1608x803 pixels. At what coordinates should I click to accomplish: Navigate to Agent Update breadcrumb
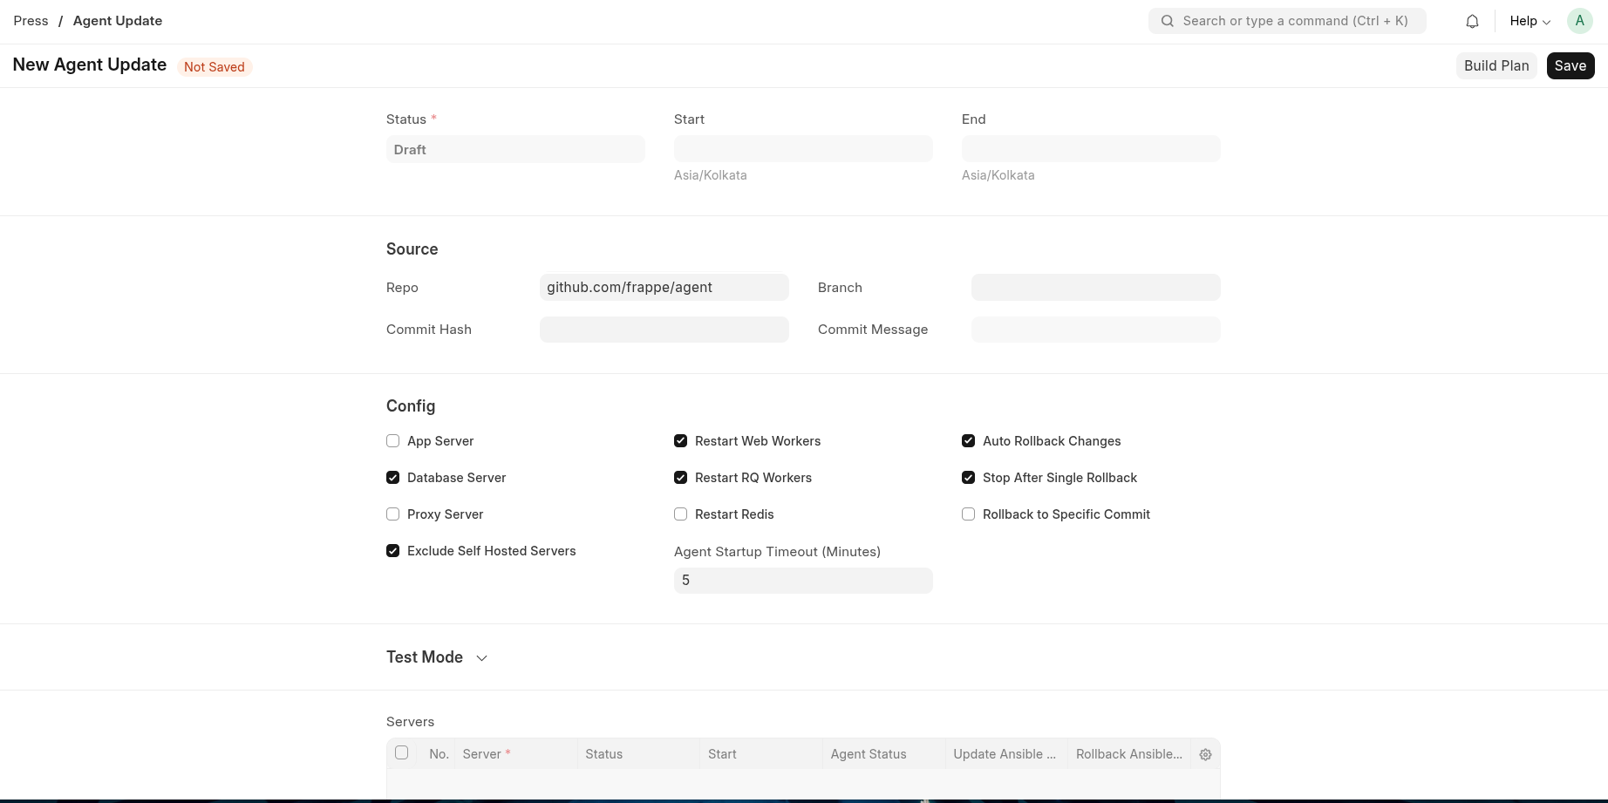(118, 21)
